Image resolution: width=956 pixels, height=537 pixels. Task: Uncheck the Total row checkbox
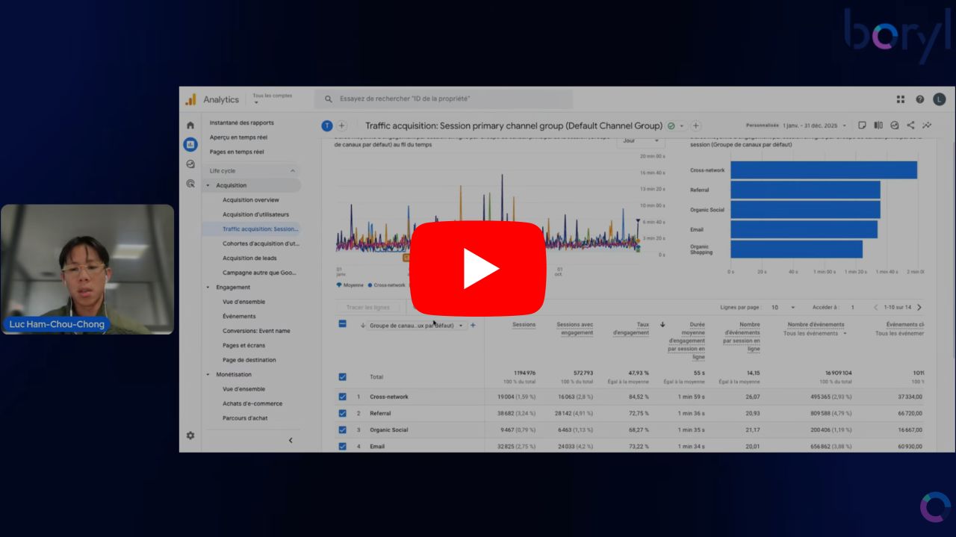click(342, 377)
